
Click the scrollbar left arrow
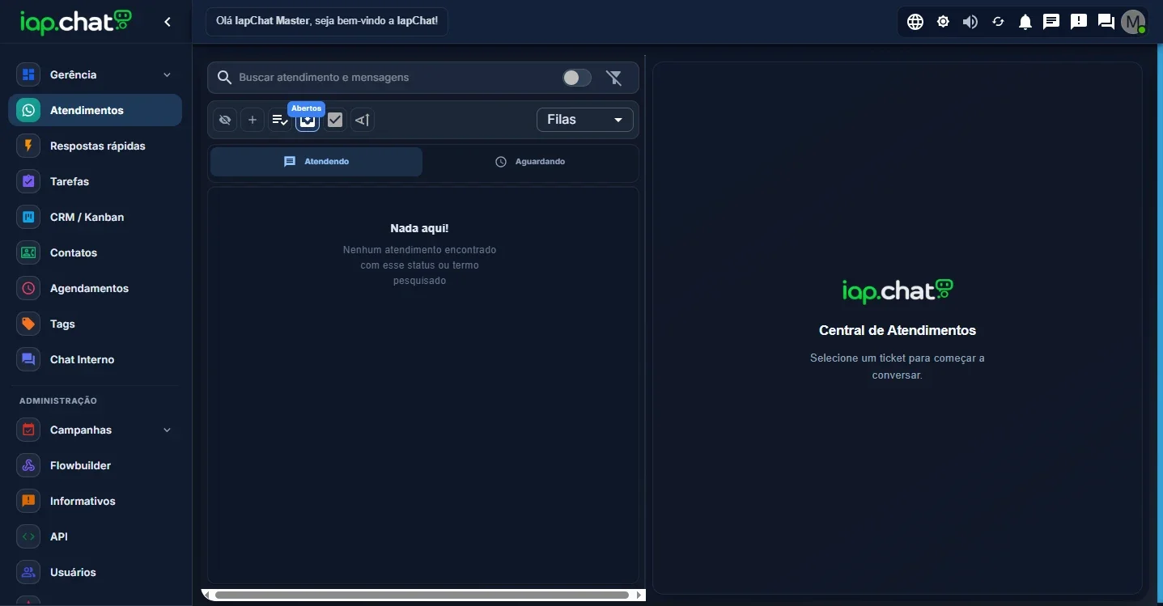coord(206,595)
